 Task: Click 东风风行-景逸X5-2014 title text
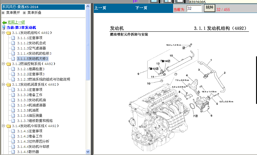(x=20, y=7)
